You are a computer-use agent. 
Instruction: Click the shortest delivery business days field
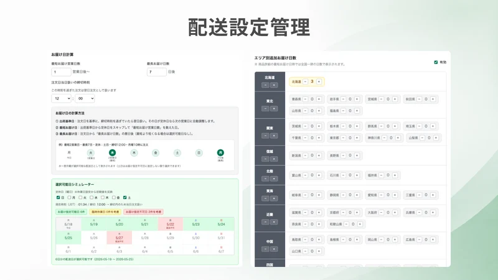(61, 72)
